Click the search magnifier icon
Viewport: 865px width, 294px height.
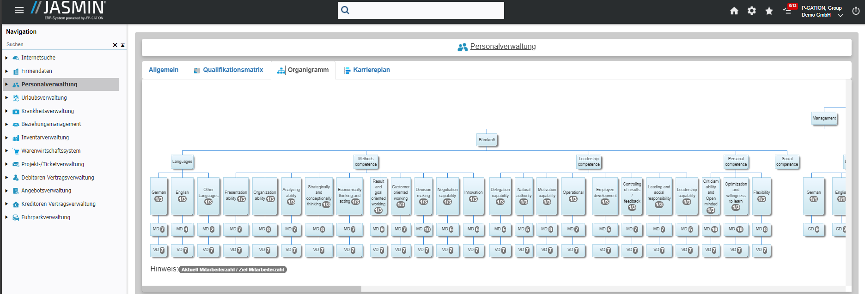(345, 10)
